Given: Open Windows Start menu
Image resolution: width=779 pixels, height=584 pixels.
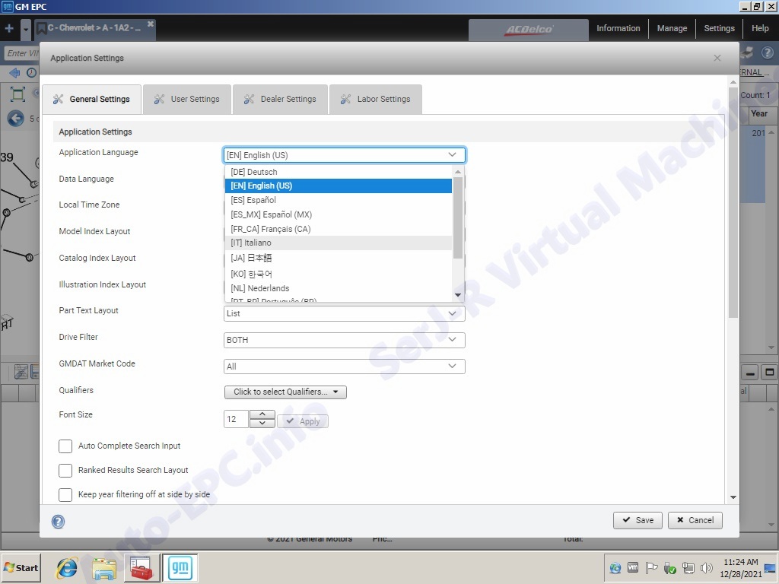Looking at the screenshot, I should point(21,567).
